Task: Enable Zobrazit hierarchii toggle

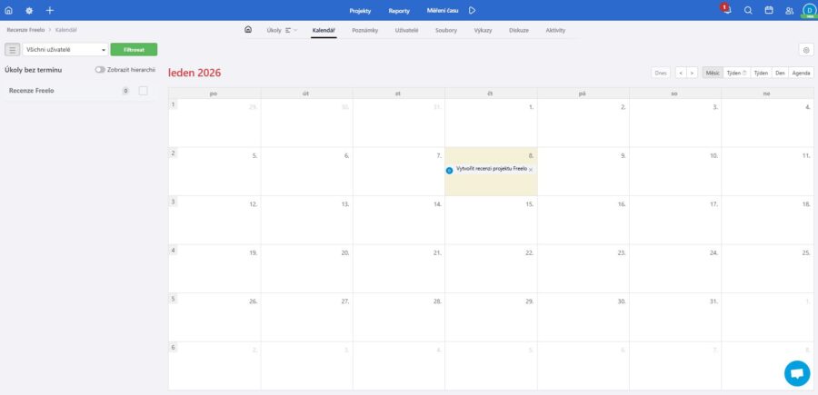Action: click(100, 69)
